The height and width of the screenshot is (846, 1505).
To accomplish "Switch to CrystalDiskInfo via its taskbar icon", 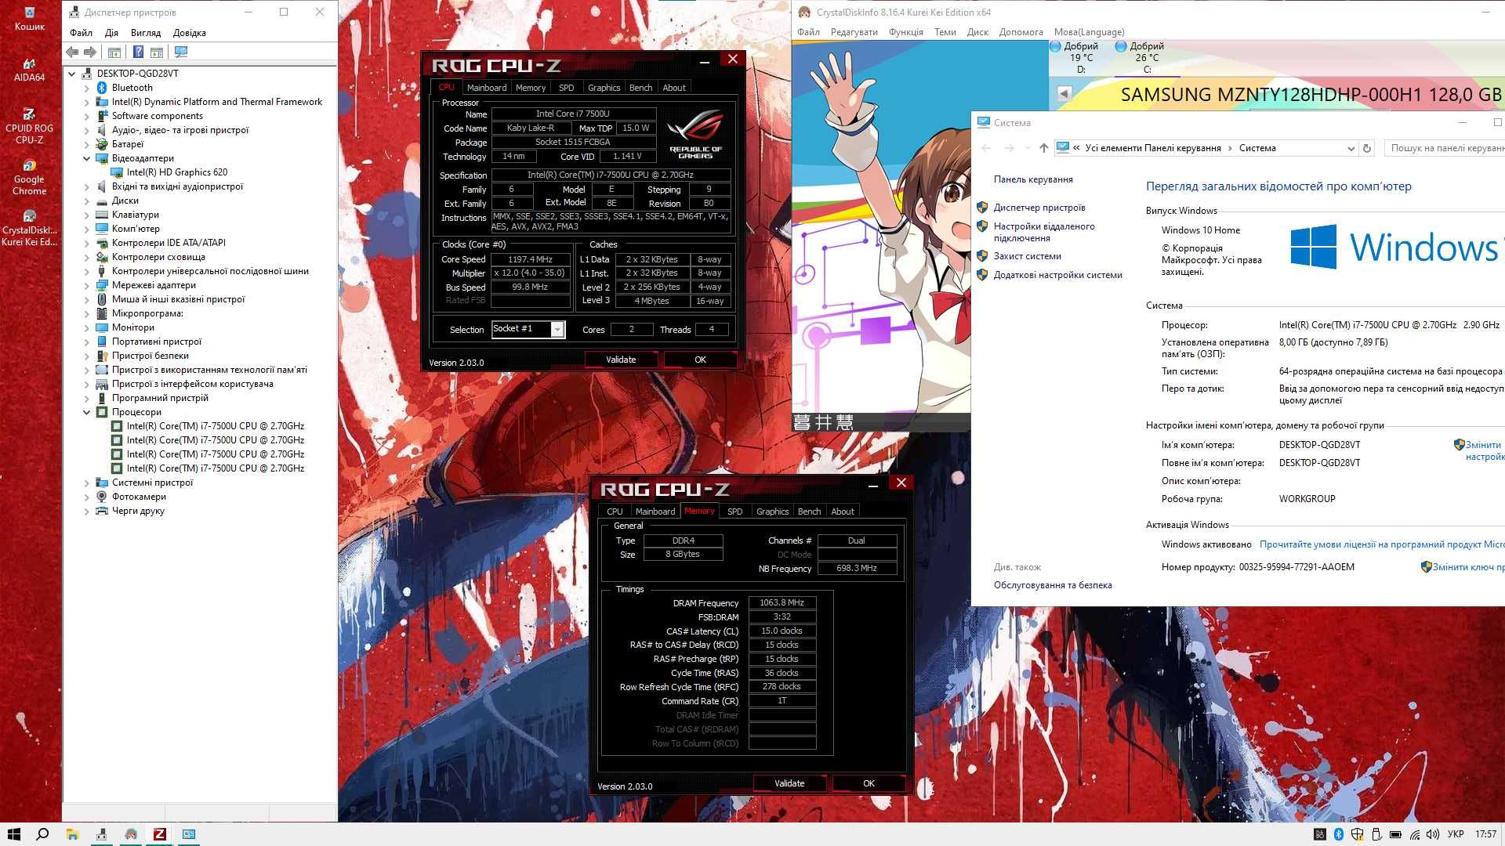I will [131, 834].
